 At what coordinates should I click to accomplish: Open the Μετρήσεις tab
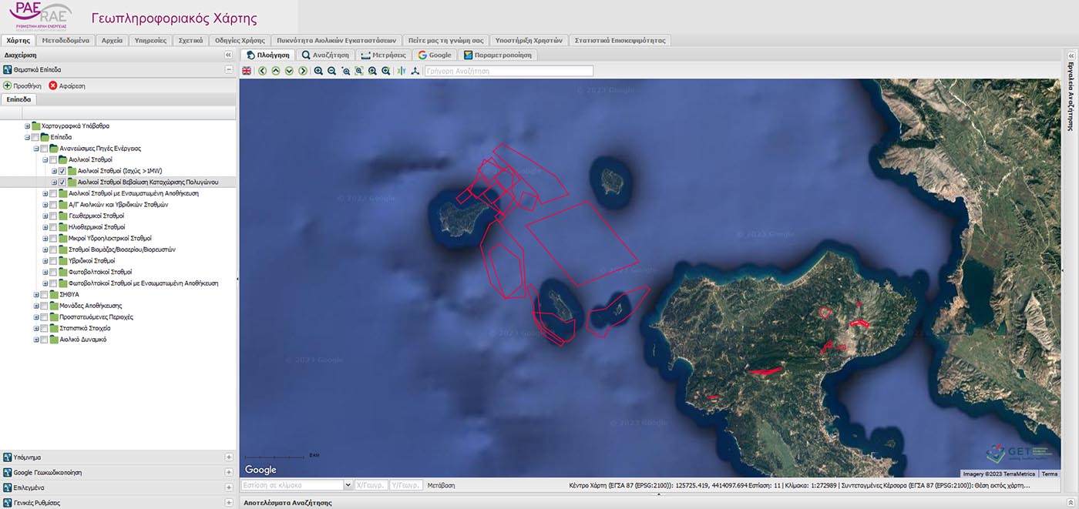(x=383, y=55)
